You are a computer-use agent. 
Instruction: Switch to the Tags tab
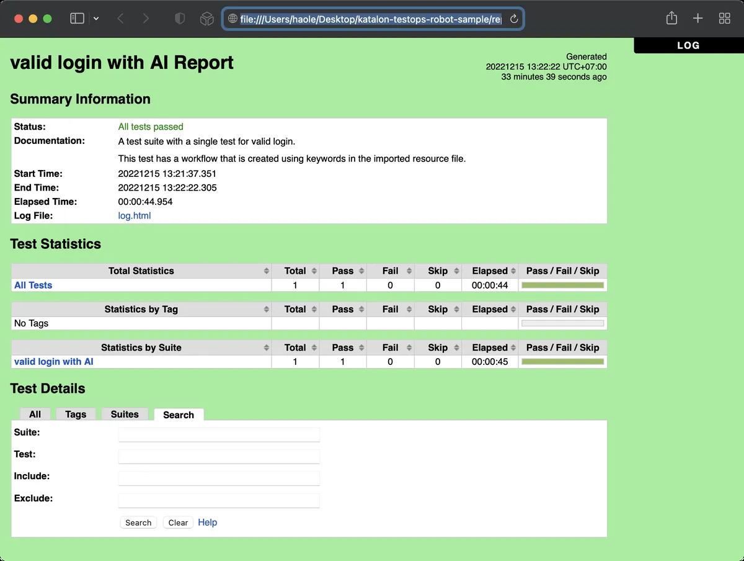click(75, 414)
